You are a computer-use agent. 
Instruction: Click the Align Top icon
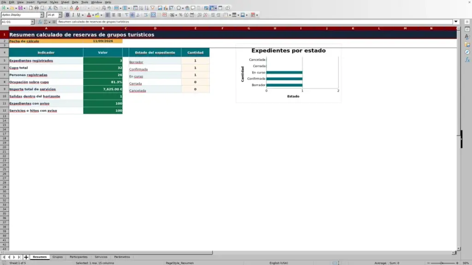pyautogui.click(x=127, y=15)
